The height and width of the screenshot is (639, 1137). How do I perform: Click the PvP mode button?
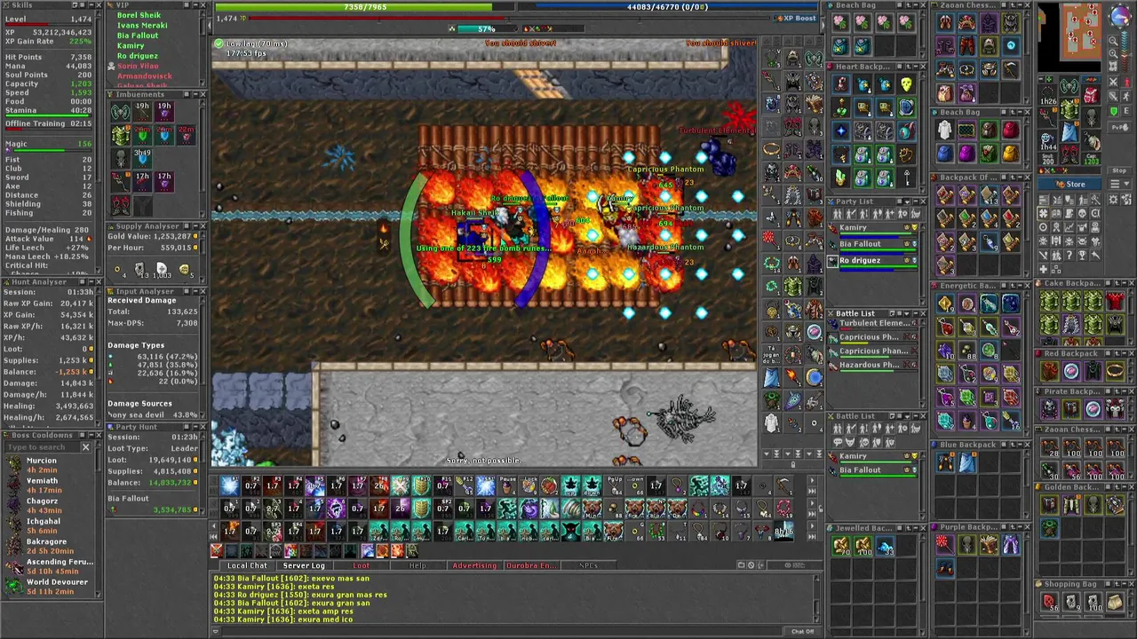click(x=1120, y=128)
